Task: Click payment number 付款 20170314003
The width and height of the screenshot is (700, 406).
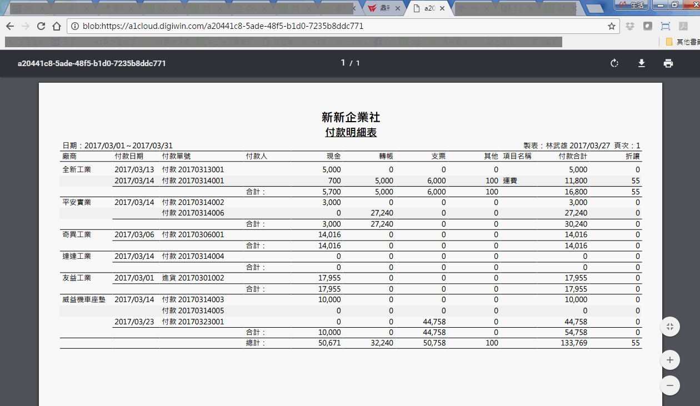Action: 193,299
